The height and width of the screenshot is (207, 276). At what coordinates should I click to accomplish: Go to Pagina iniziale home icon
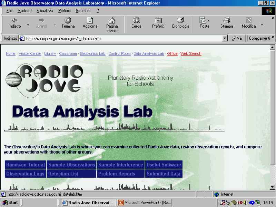pyautogui.click(x=112, y=20)
